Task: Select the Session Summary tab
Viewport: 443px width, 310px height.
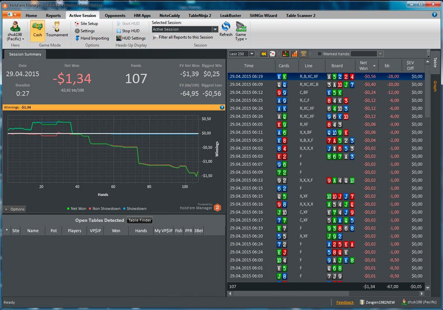Action: 25,54
